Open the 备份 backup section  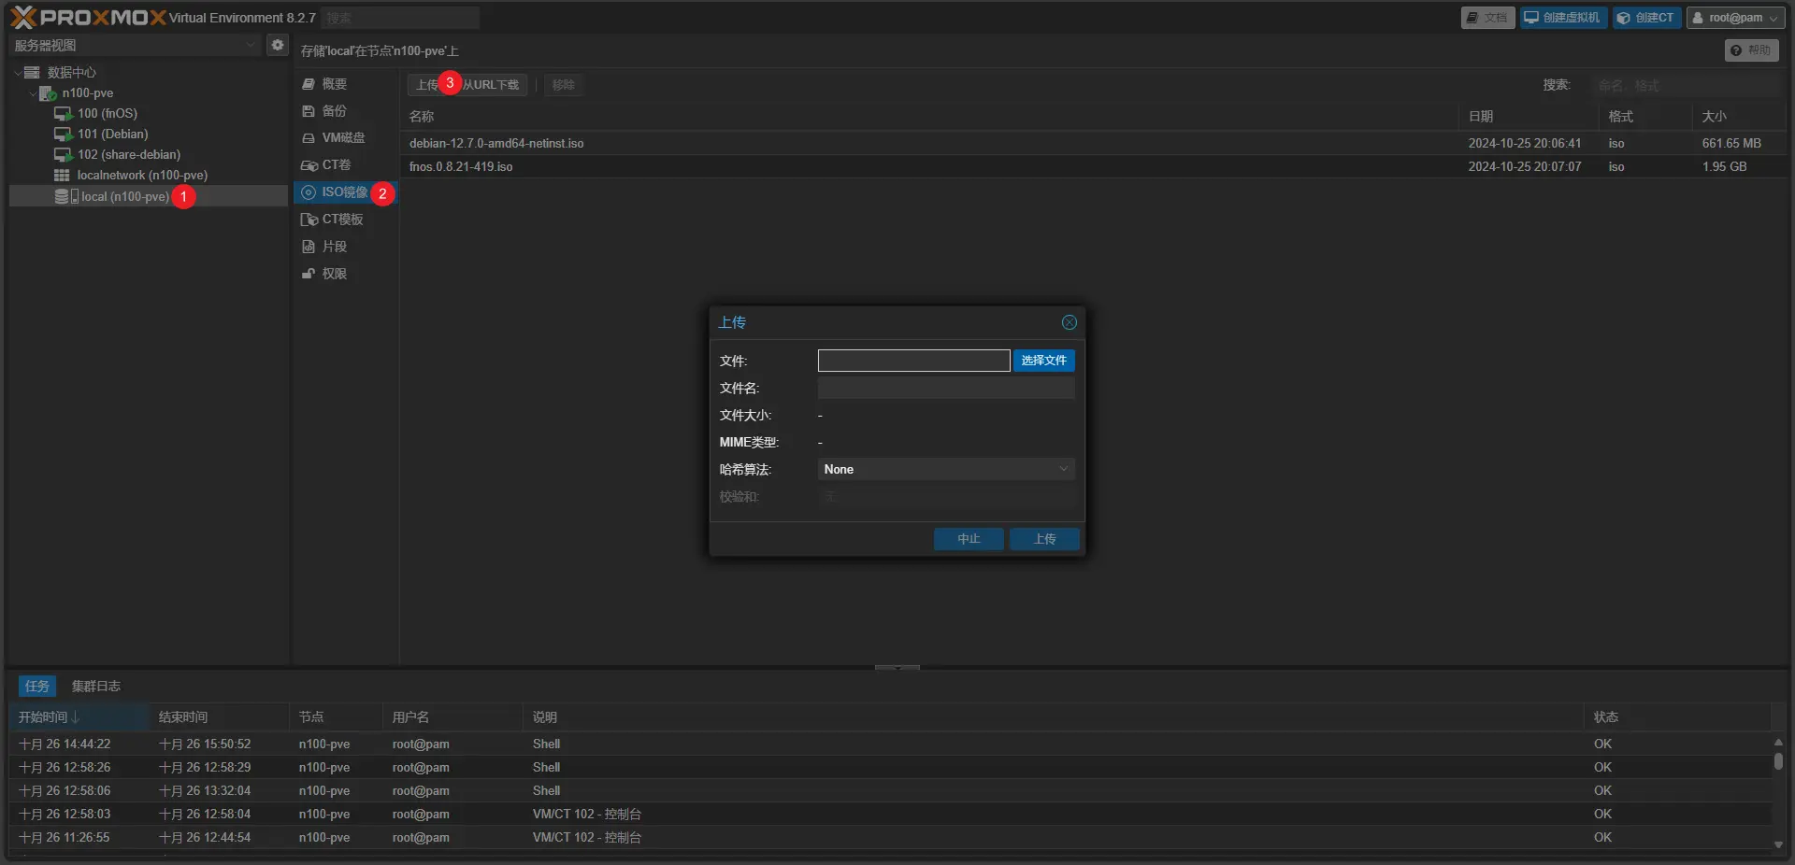click(334, 111)
